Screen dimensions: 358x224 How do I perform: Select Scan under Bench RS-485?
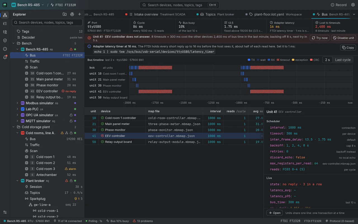(x=47, y=67)
